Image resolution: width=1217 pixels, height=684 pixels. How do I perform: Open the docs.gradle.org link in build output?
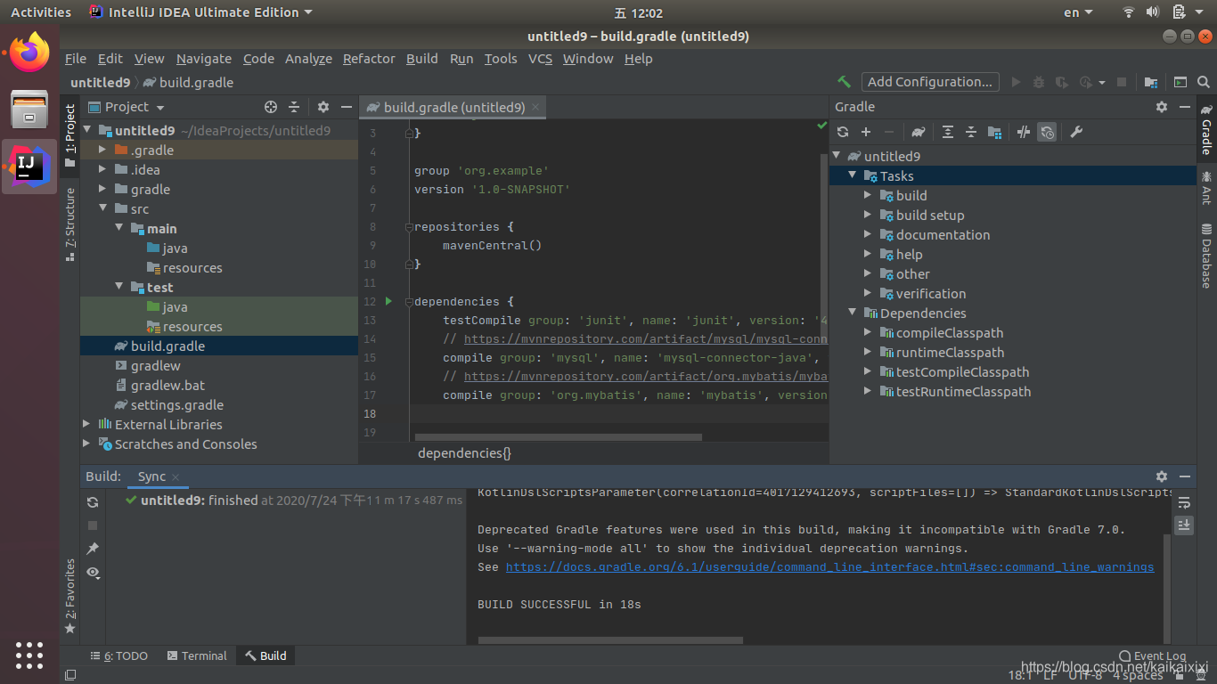pos(829,567)
